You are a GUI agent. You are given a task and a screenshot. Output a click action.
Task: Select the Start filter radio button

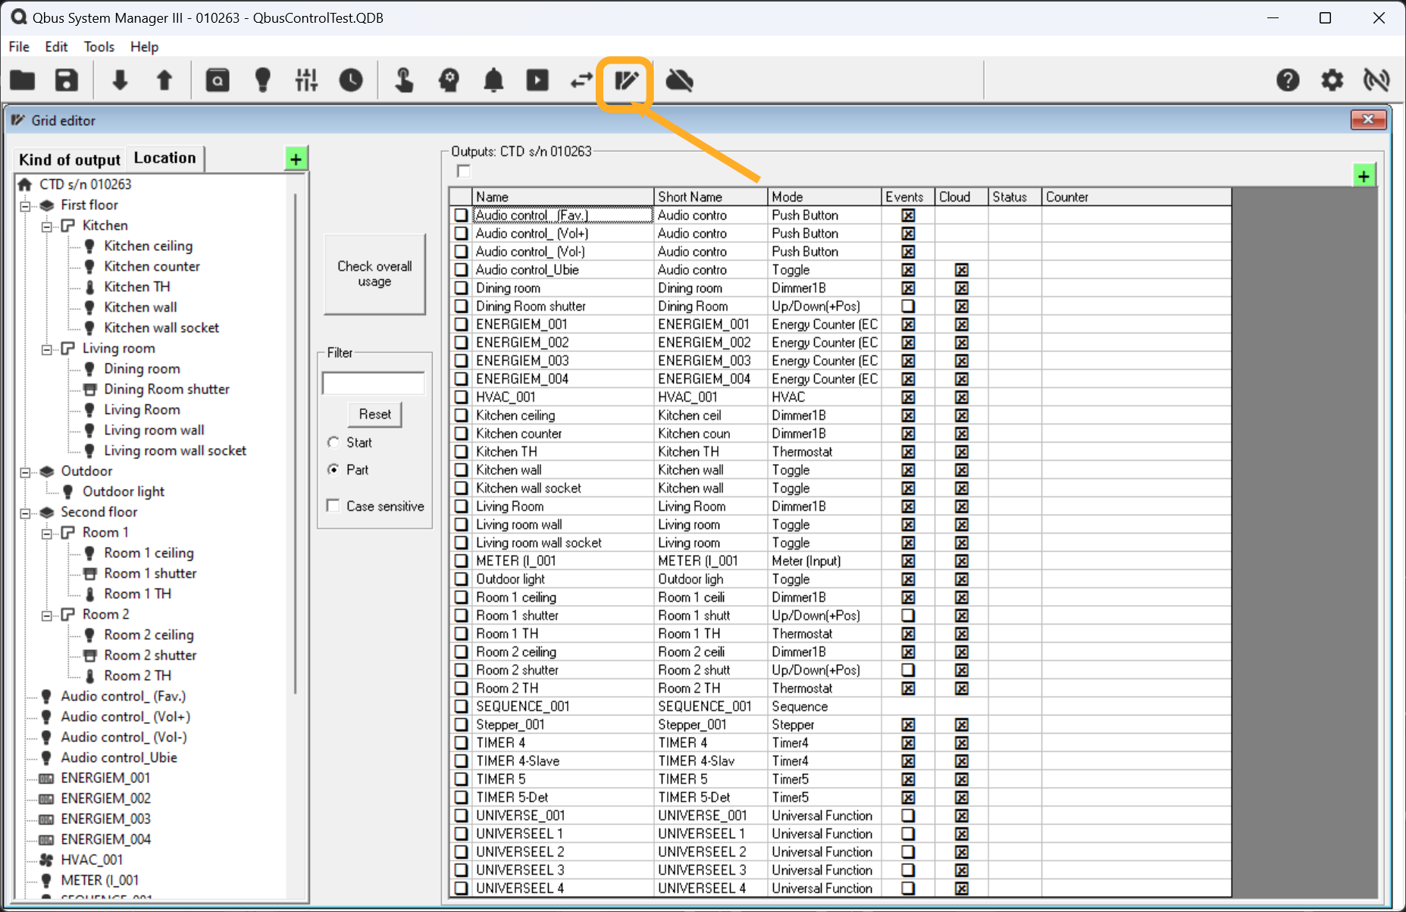(333, 443)
